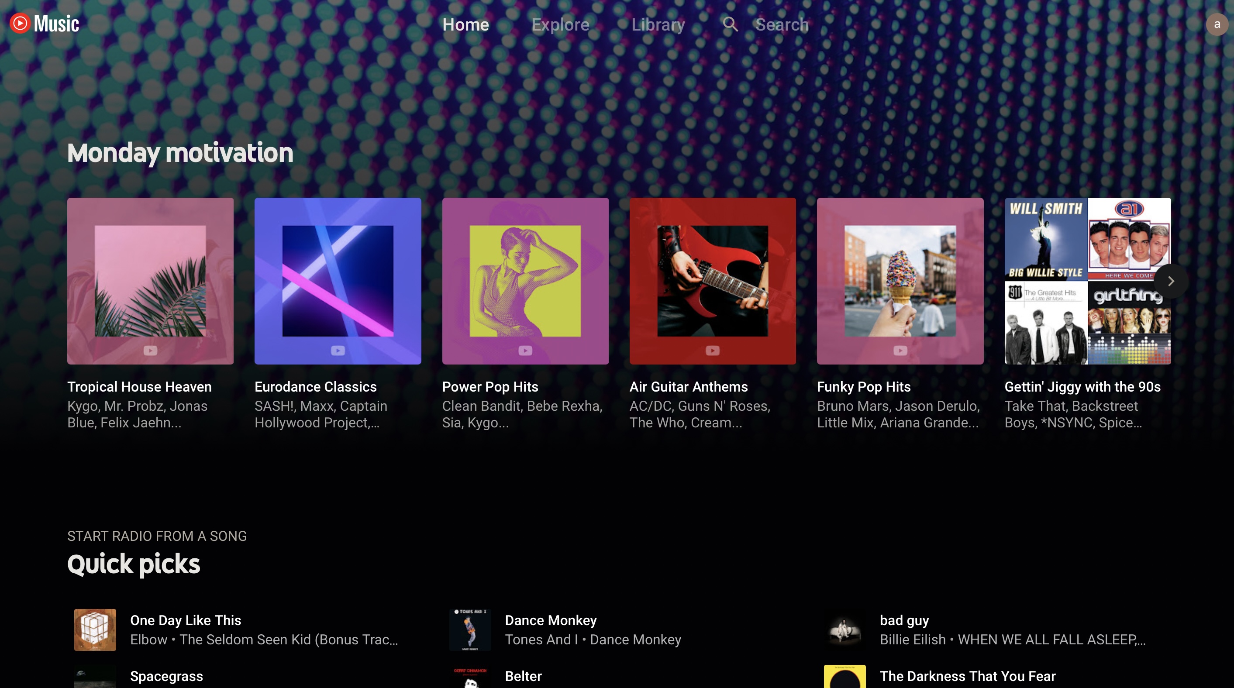Play Belter album art
Viewport: 1234px width, 688px height.
[x=470, y=677]
